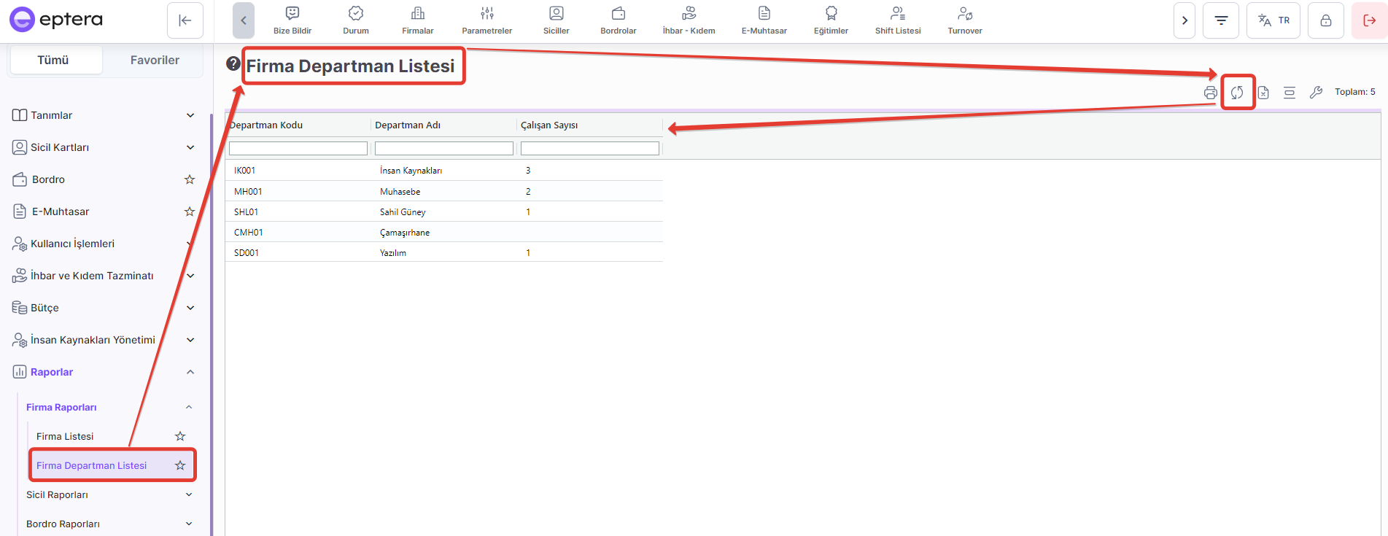Star Firma Departman Listesi as a favorite
Viewport: 1388px width, 536px height.
coord(180,465)
